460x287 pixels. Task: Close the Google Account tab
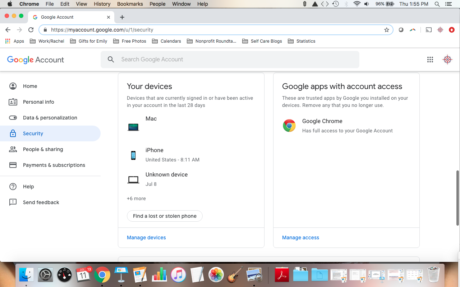click(x=109, y=17)
